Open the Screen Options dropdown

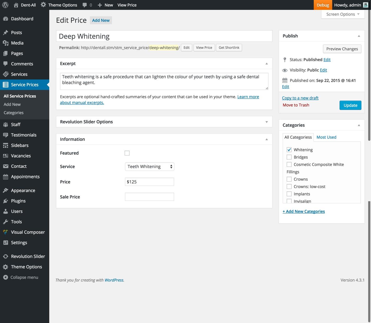[343, 14]
